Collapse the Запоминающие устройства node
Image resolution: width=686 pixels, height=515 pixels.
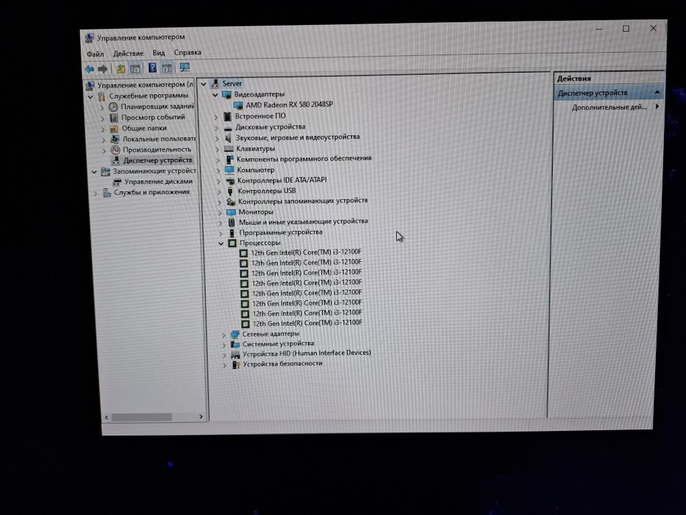click(x=93, y=172)
